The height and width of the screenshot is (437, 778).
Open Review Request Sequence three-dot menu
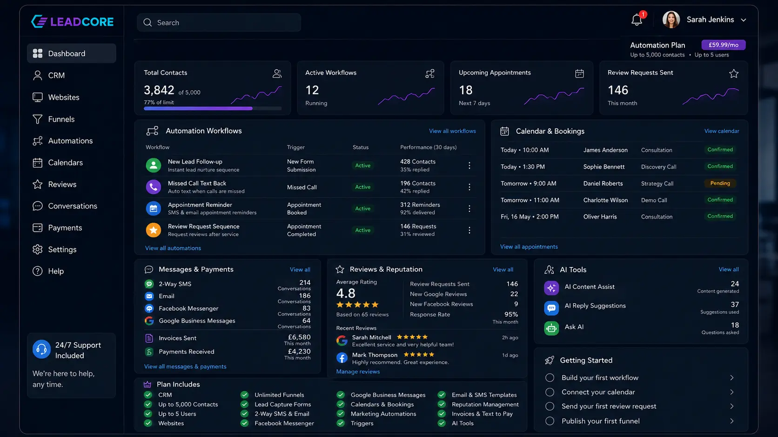point(469,230)
